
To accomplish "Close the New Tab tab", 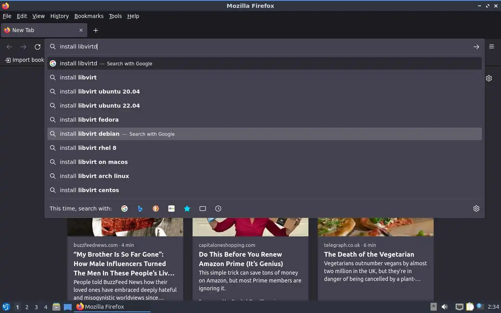I will pos(81,30).
